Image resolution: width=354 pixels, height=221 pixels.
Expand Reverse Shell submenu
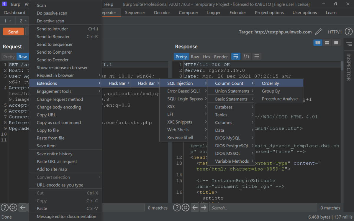tap(183, 137)
